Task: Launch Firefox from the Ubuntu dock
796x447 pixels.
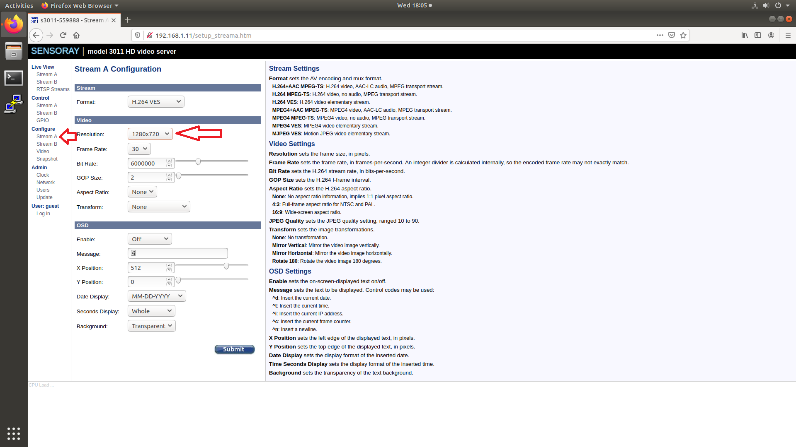Action: point(14,24)
